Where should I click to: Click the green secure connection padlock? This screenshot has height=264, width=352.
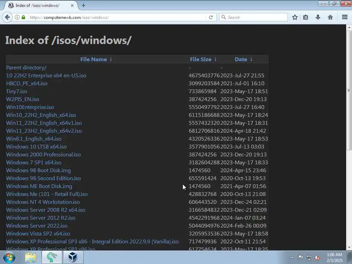point(23,17)
